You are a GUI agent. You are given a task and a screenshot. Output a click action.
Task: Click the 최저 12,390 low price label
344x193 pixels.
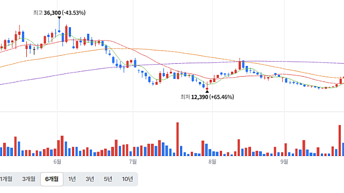[207, 97]
